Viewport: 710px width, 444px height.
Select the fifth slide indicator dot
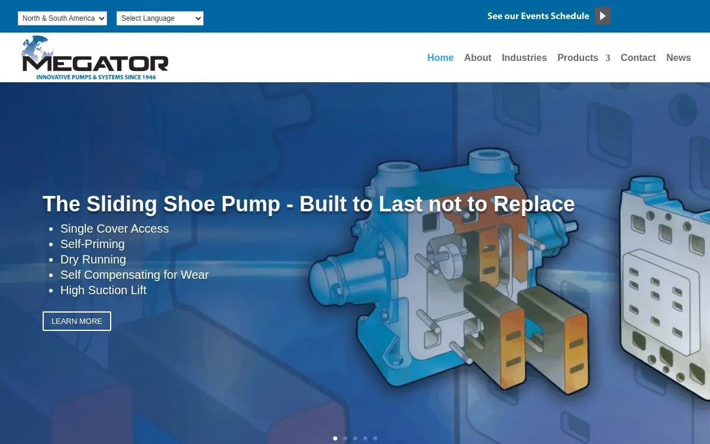click(x=375, y=439)
